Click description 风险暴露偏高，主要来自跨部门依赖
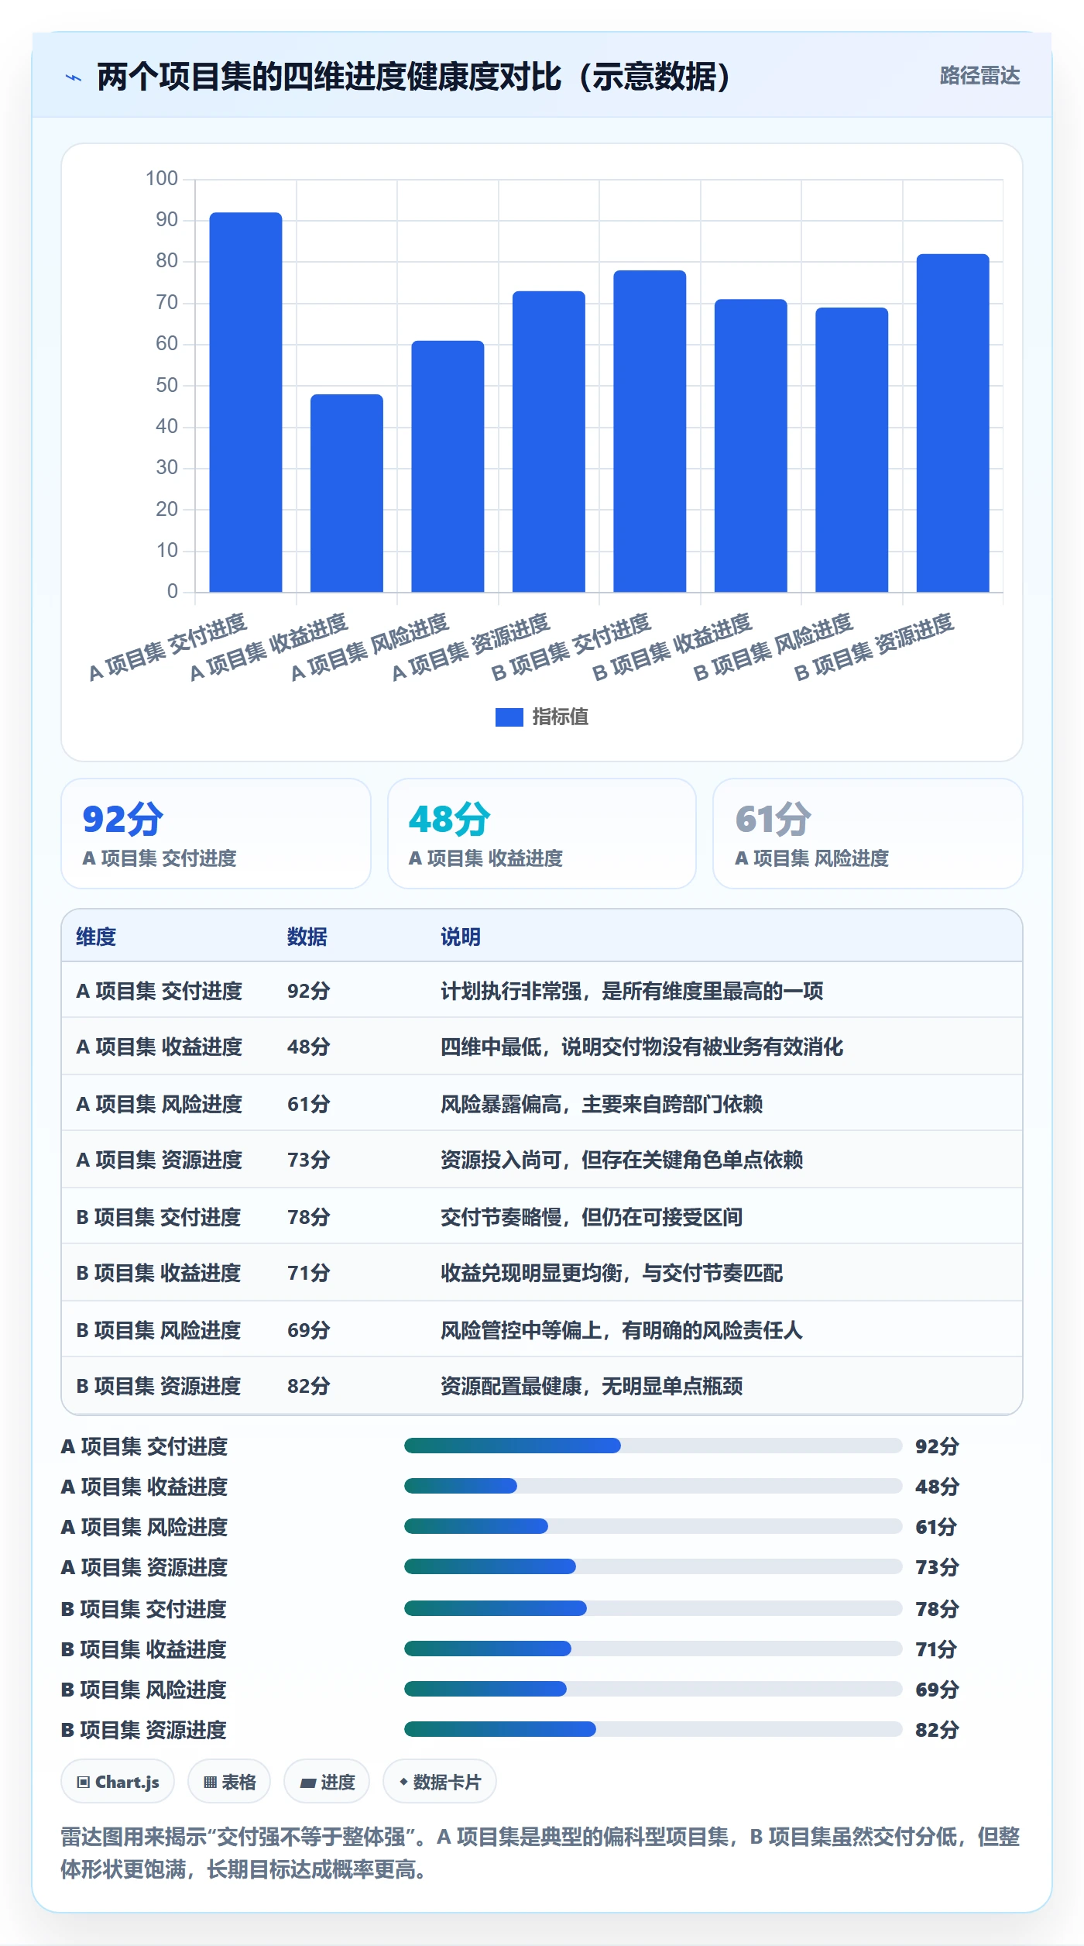 click(602, 1103)
